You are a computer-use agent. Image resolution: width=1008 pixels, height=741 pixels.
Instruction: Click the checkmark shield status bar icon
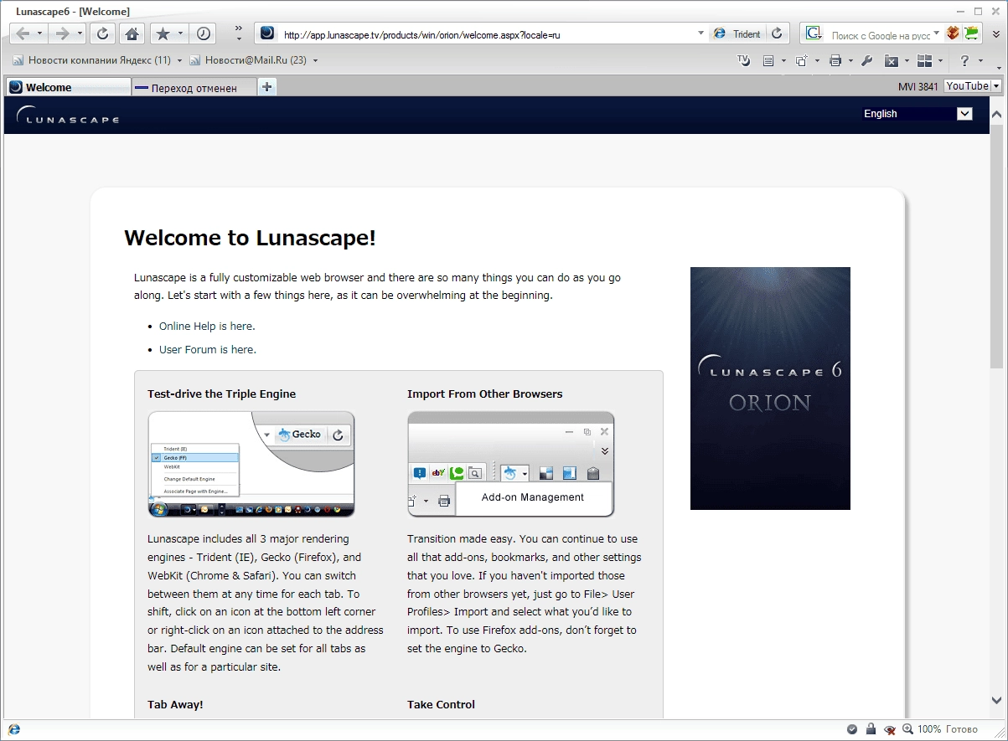[x=852, y=729]
